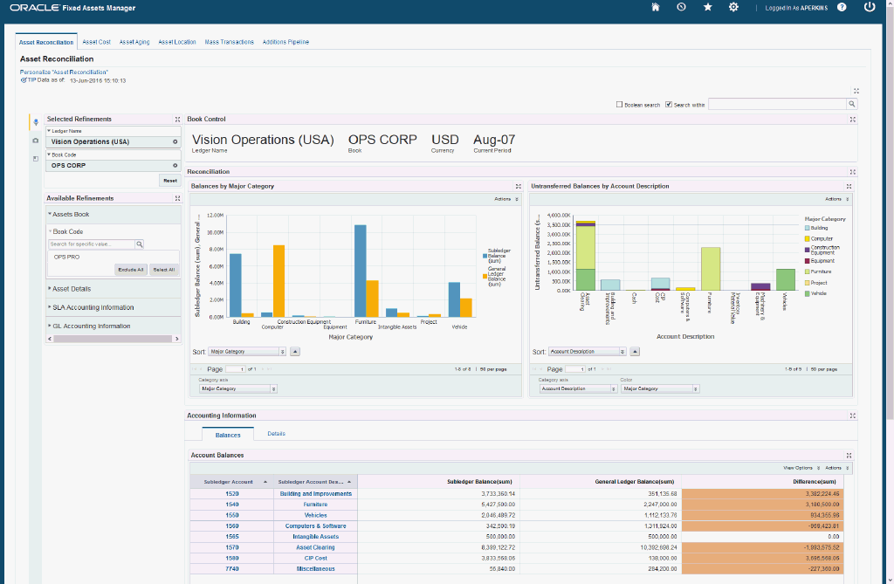
Task: Open the Color dropdown set to Major Category
Action: click(660, 389)
